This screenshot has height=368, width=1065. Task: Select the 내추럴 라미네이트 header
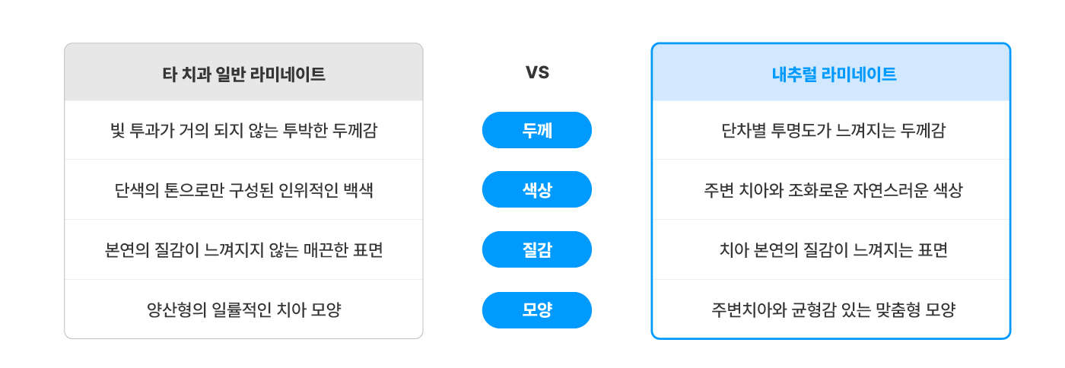coord(831,72)
